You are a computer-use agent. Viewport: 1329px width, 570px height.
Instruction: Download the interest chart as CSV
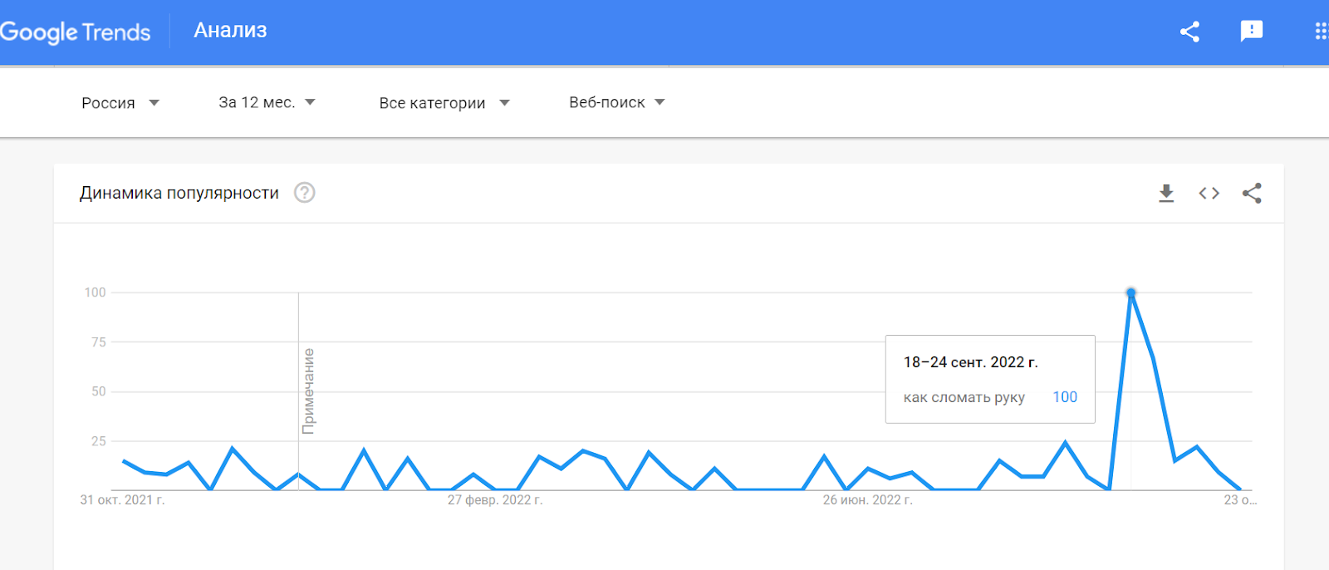(x=1166, y=194)
